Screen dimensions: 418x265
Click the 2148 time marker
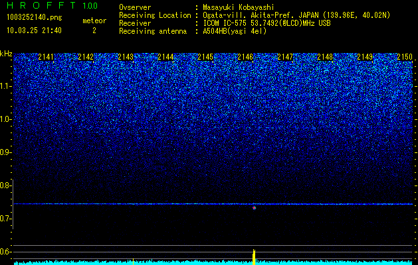click(325, 57)
